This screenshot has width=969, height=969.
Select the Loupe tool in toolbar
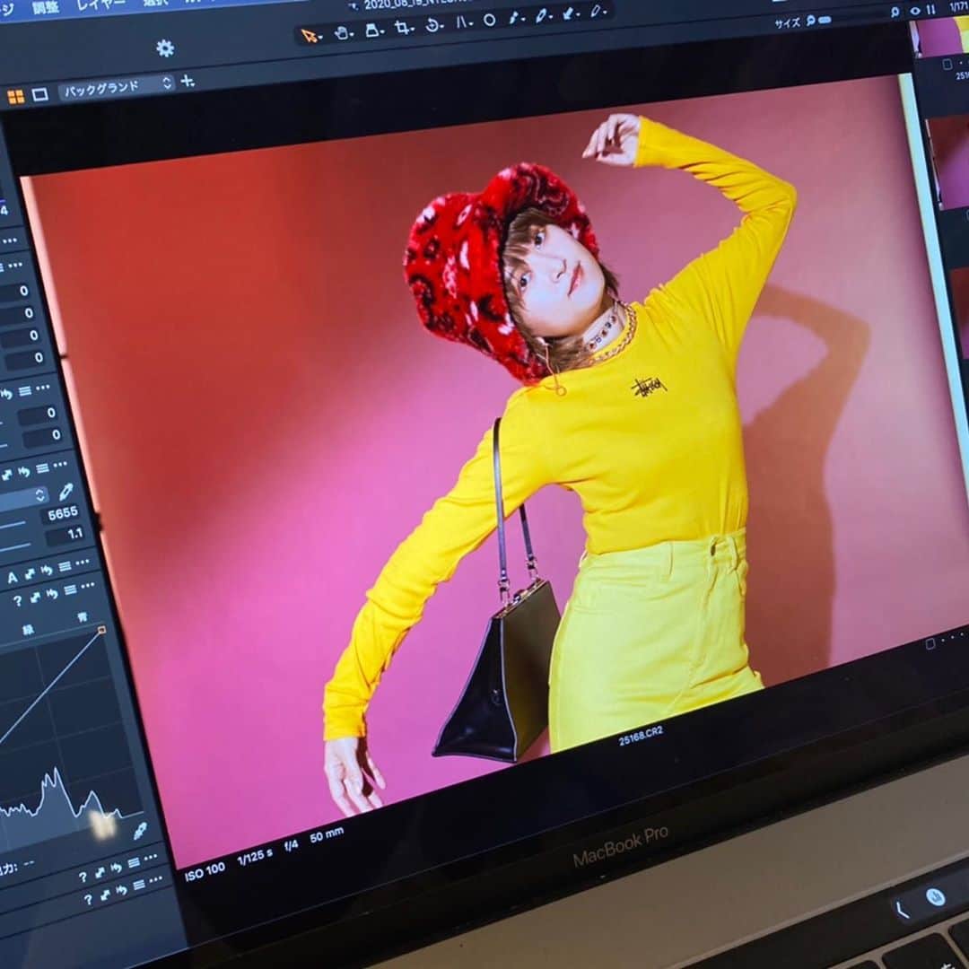pyautogui.click(x=372, y=30)
